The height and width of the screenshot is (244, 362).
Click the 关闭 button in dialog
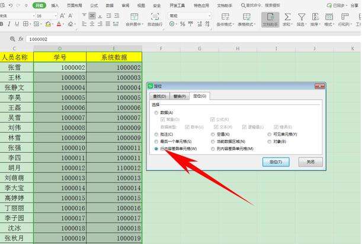click(310, 162)
